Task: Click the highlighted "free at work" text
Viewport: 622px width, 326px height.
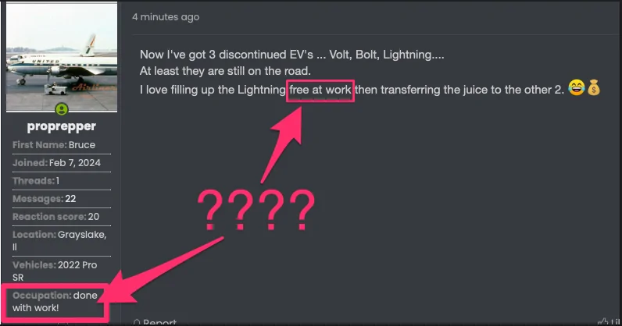Action: [x=320, y=90]
